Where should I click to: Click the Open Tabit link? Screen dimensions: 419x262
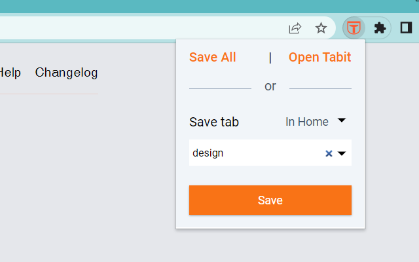(x=319, y=57)
